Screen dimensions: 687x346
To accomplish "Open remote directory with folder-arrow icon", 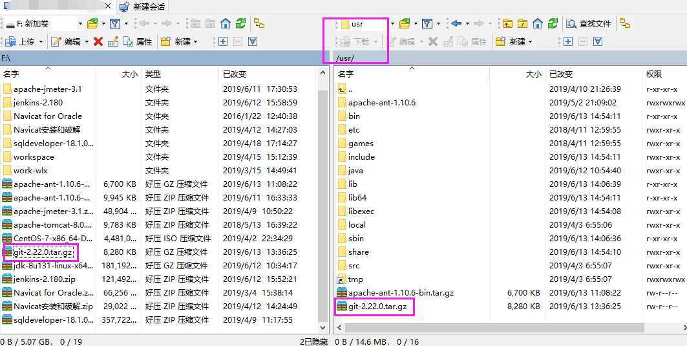I will point(405,23).
